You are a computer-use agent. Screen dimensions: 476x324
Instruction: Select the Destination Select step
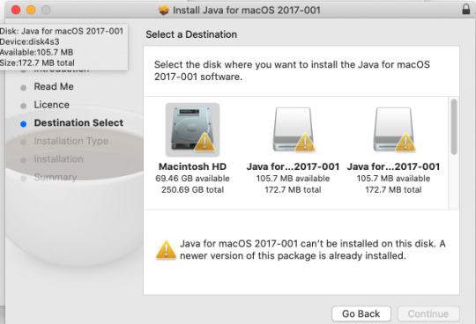point(78,122)
